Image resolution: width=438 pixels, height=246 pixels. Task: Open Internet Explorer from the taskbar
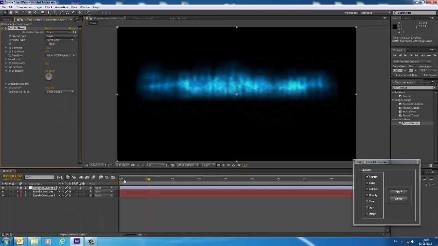pyautogui.click(x=63, y=242)
